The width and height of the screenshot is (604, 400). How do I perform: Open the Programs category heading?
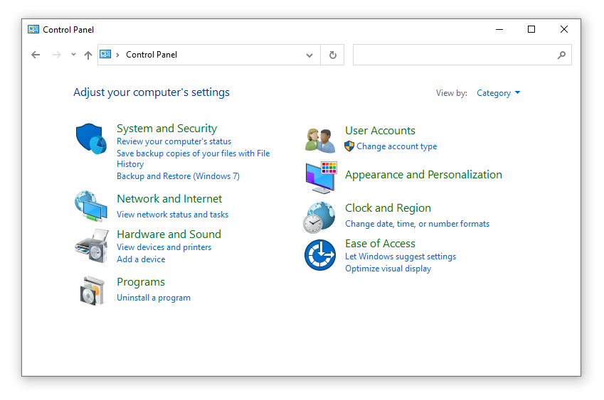pos(141,282)
